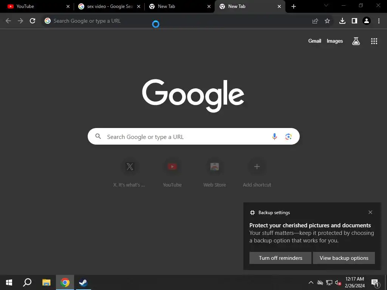The width and height of the screenshot is (387, 290).
Task: Open File Explorer from taskbar
Action: tap(46, 282)
